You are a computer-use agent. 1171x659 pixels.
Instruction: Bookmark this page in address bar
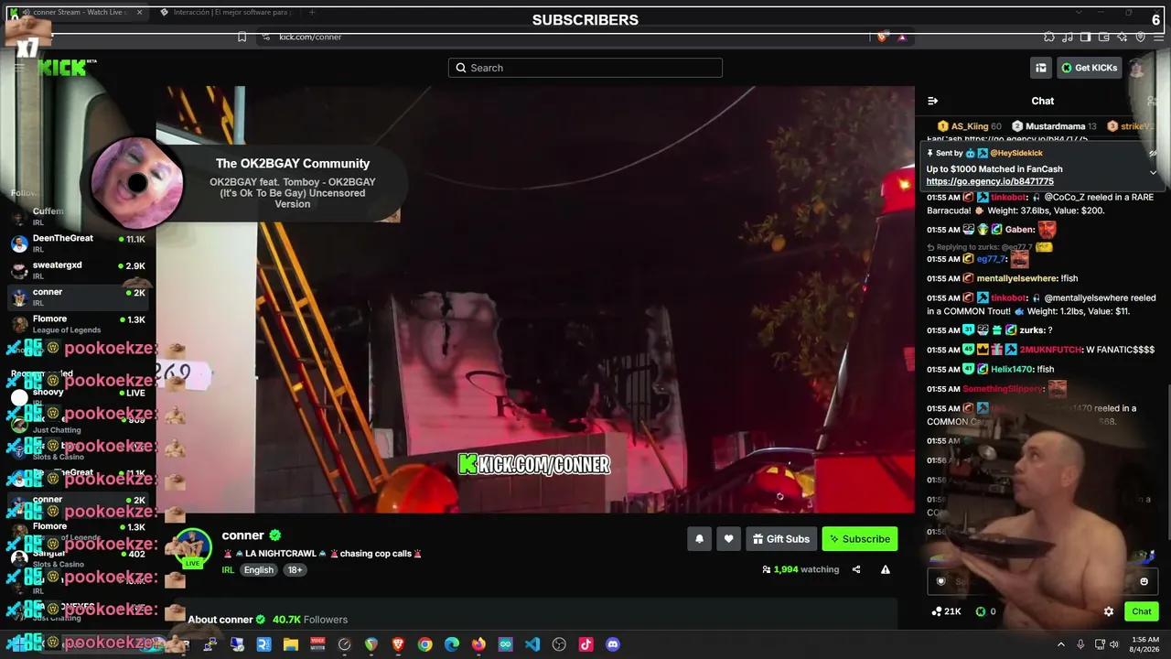click(x=242, y=37)
